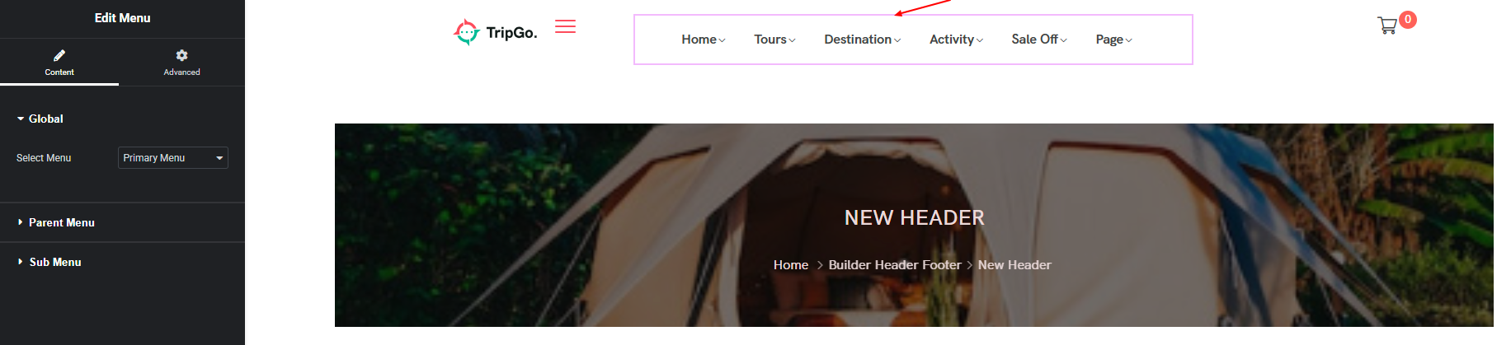Click the cart item count badge
The height and width of the screenshot is (345, 1511).
pyautogui.click(x=1408, y=19)
